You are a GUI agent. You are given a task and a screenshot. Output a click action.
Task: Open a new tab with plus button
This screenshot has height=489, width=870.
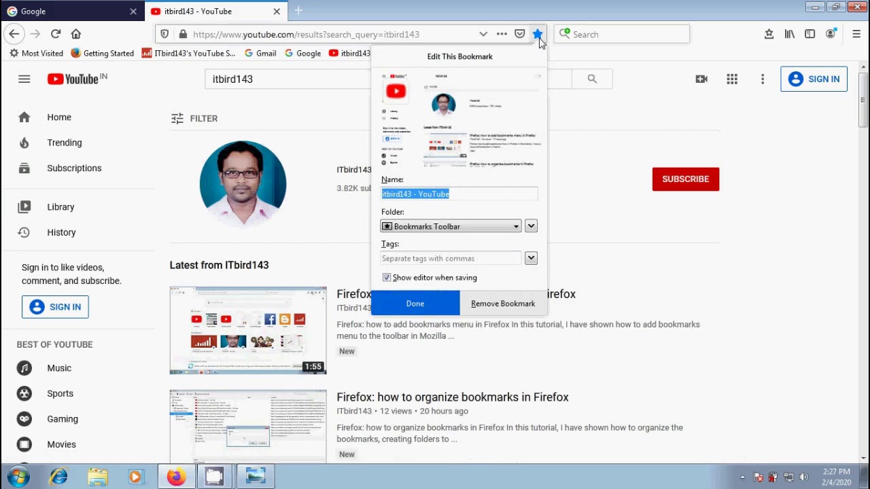298,10
